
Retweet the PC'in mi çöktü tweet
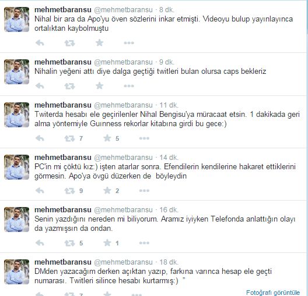pos(70,191)
